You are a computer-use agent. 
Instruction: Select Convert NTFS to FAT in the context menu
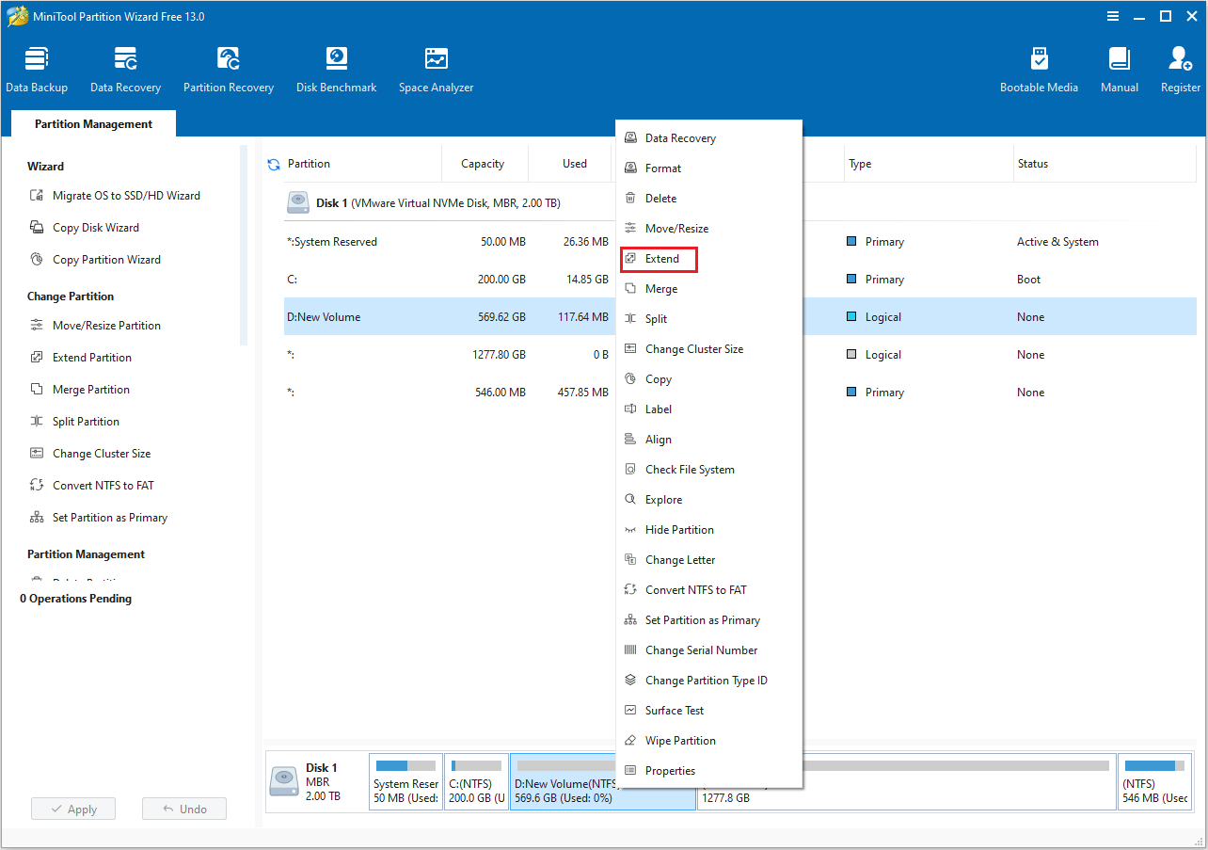tap(708, 590)
